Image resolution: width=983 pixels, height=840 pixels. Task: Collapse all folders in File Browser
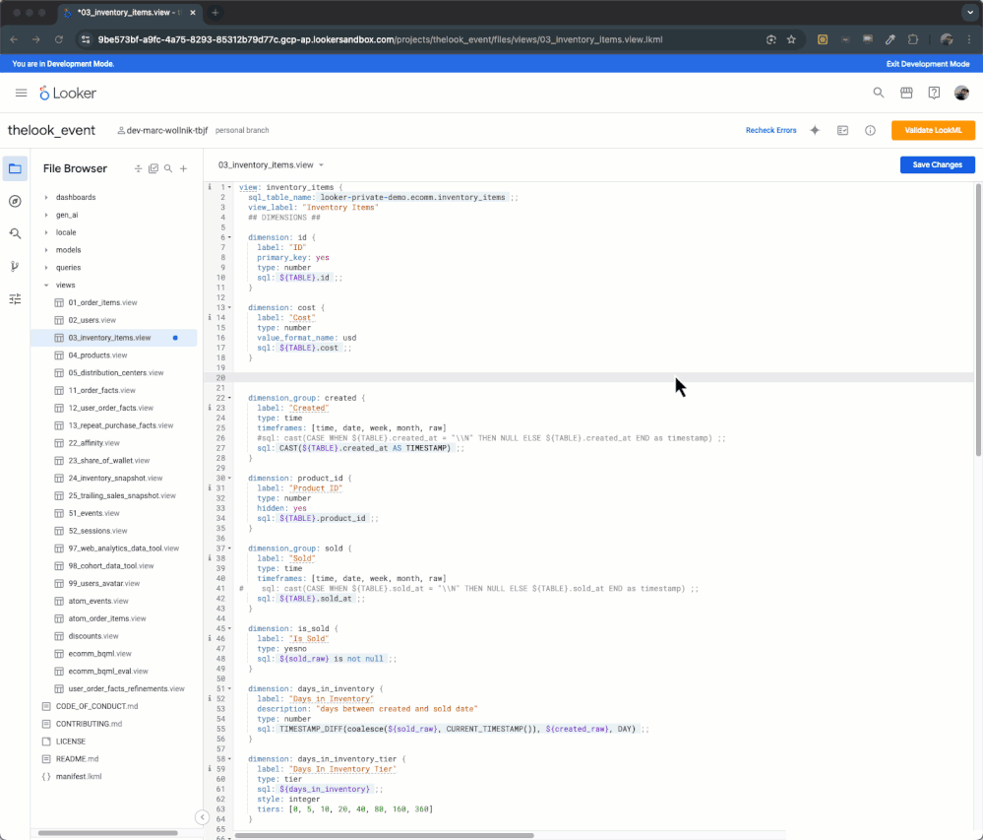138,168
